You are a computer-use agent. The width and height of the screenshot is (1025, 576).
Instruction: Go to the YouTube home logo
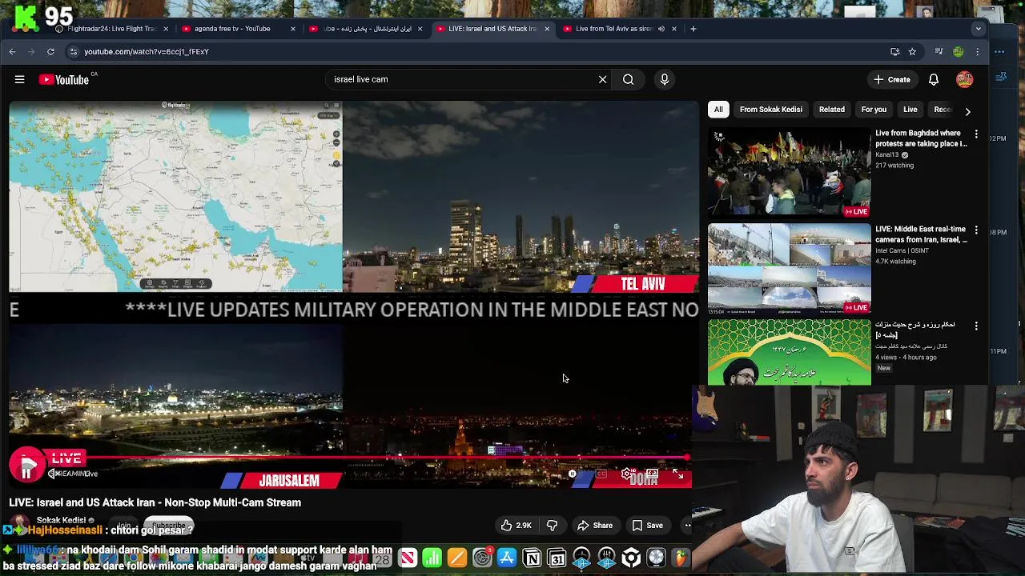pos(64,79)
